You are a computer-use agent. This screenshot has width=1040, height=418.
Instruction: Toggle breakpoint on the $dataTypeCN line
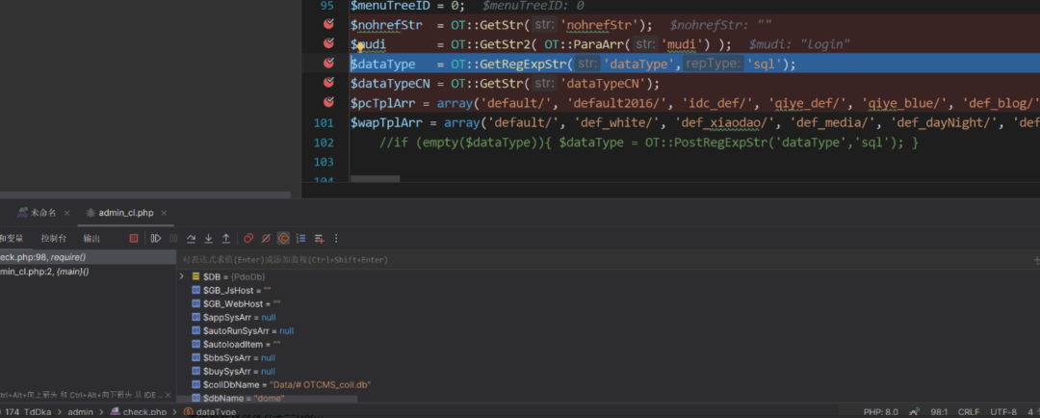(328, 82)
